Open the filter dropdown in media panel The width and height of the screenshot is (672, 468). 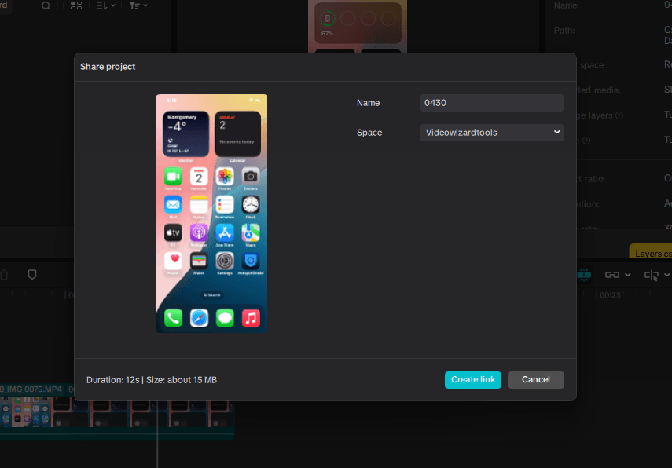point(138,5)
